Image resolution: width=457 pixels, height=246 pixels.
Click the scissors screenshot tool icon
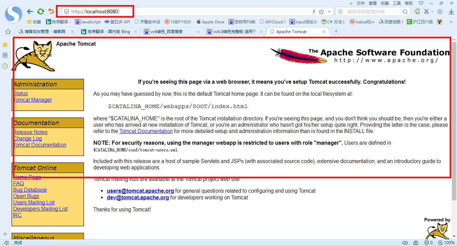426,11
